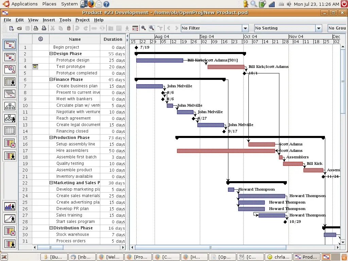348x261 pixels.
Task: Open the Histogram view
Action: (x=10, y=206)
